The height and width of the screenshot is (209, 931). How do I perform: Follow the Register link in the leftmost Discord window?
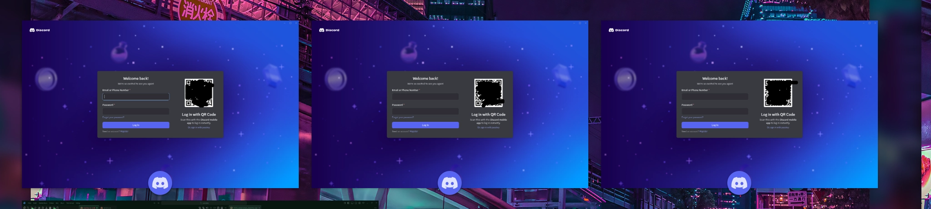pos(124,131)
